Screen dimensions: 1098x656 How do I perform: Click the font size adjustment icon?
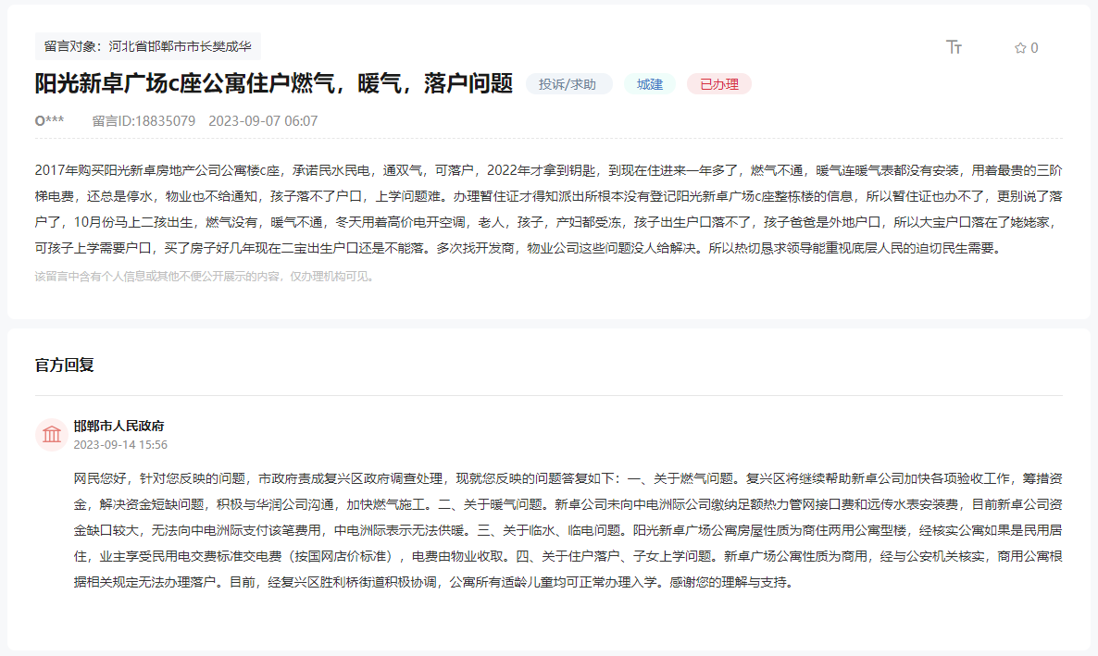954,47
